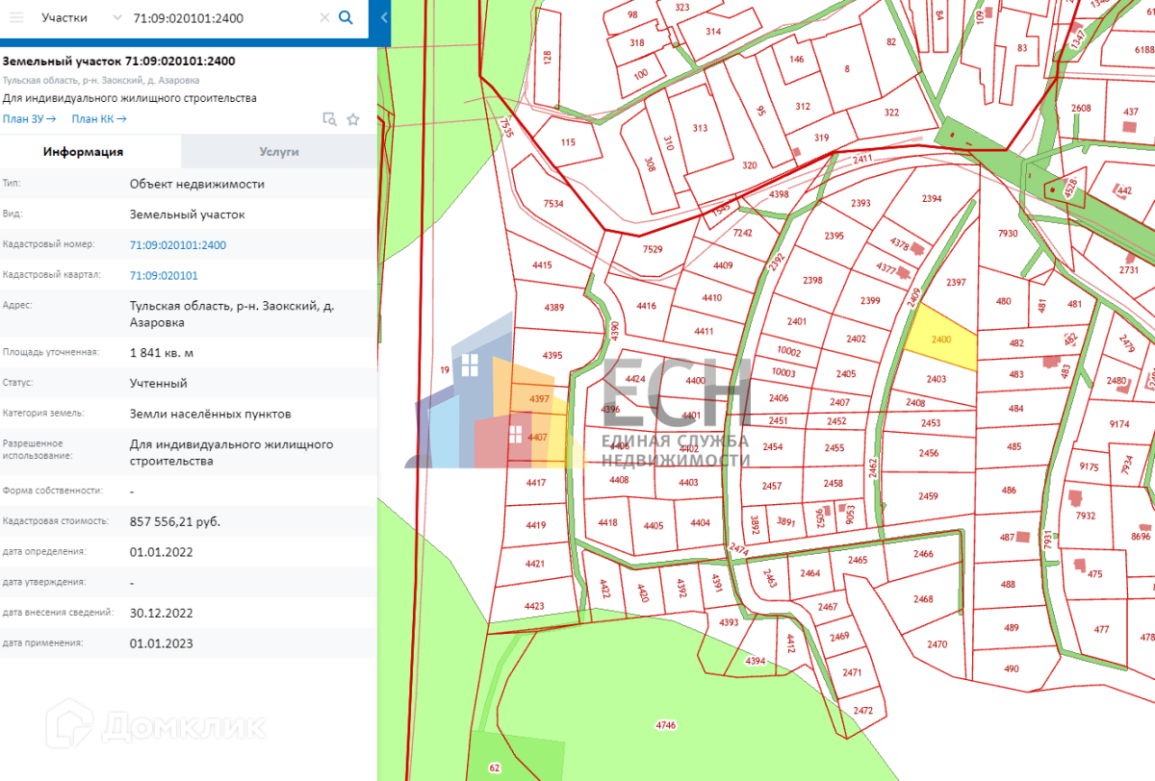Click the status value Учтенный
This screenshot has width=1155, height=781.
159,383
